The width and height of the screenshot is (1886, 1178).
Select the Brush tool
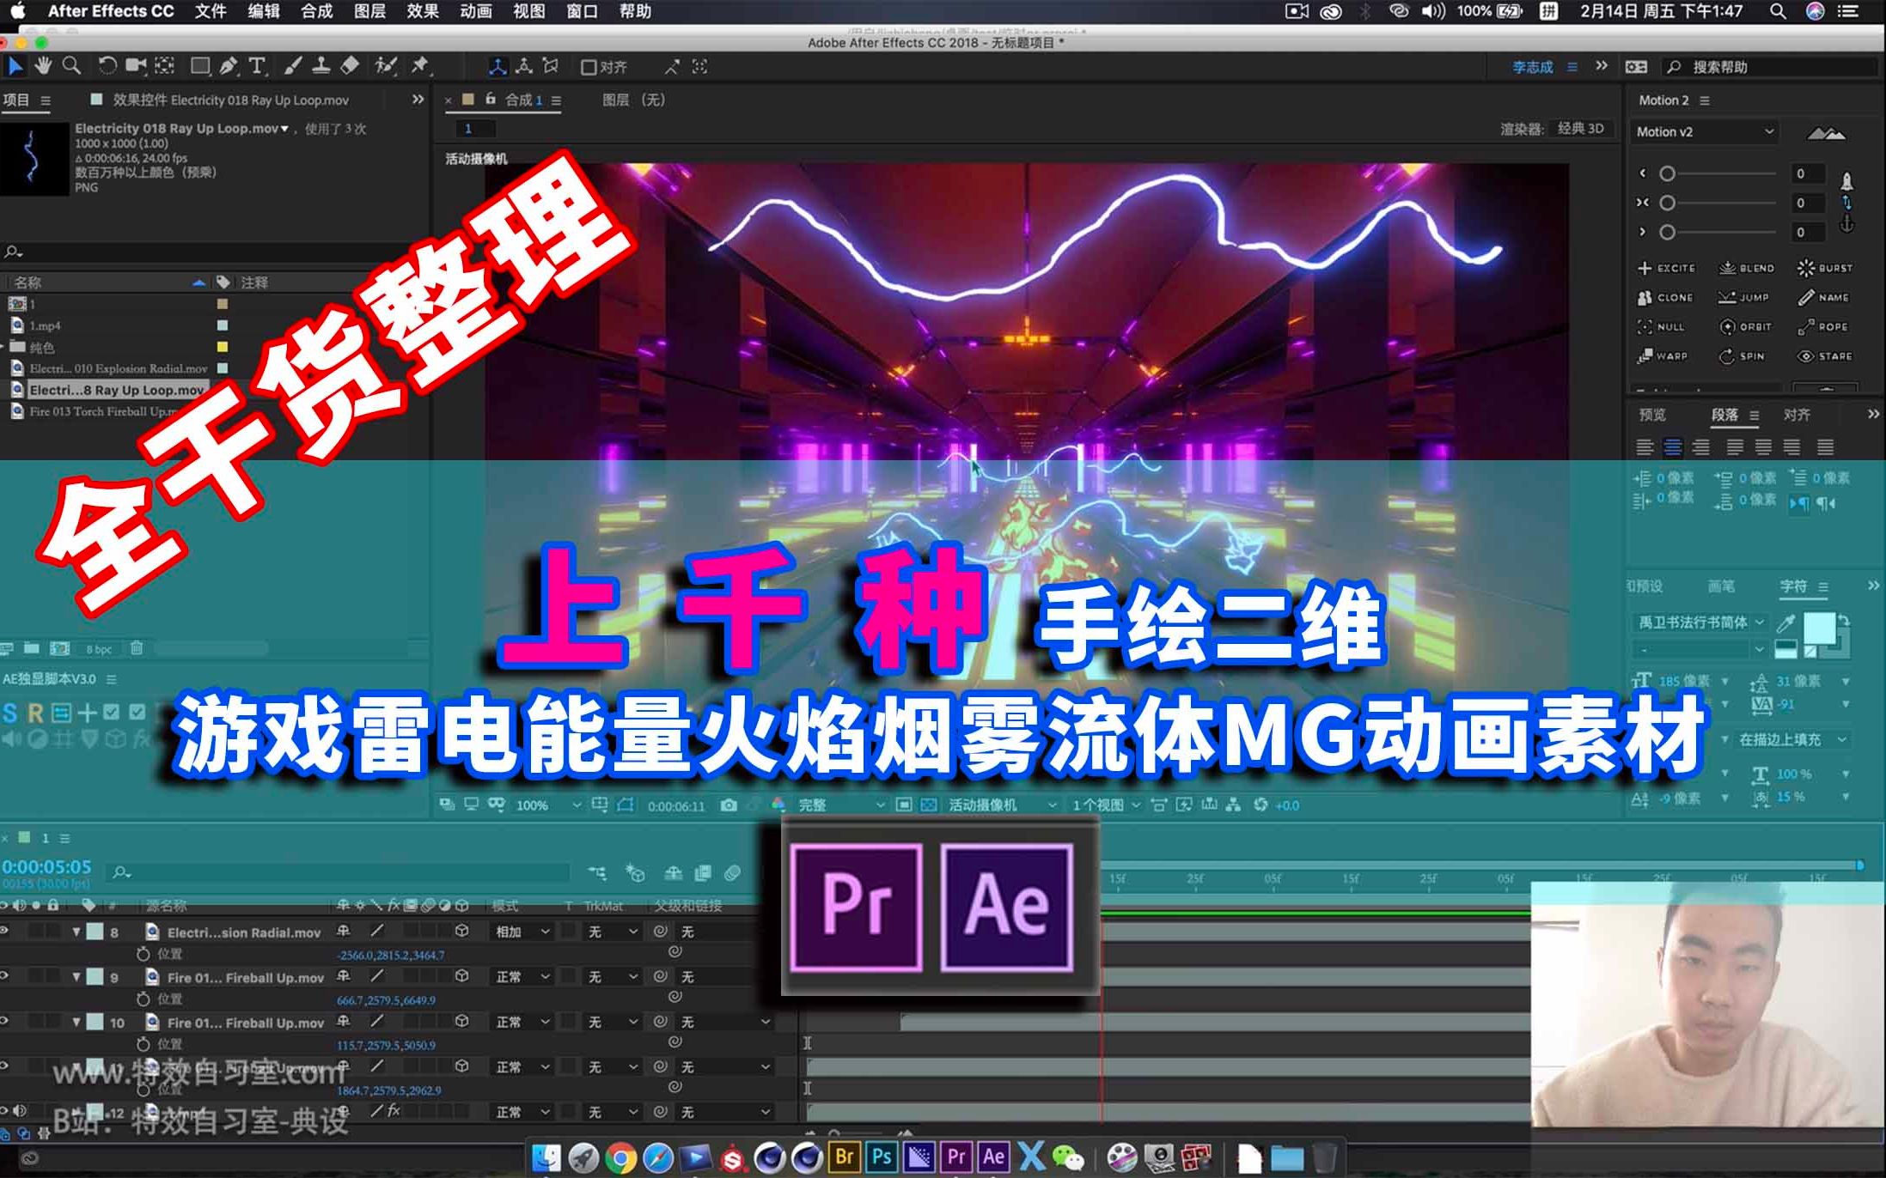tap(293, 66)
